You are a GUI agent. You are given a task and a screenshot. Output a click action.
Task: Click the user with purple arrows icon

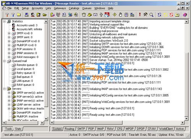[x=52, y=15]
